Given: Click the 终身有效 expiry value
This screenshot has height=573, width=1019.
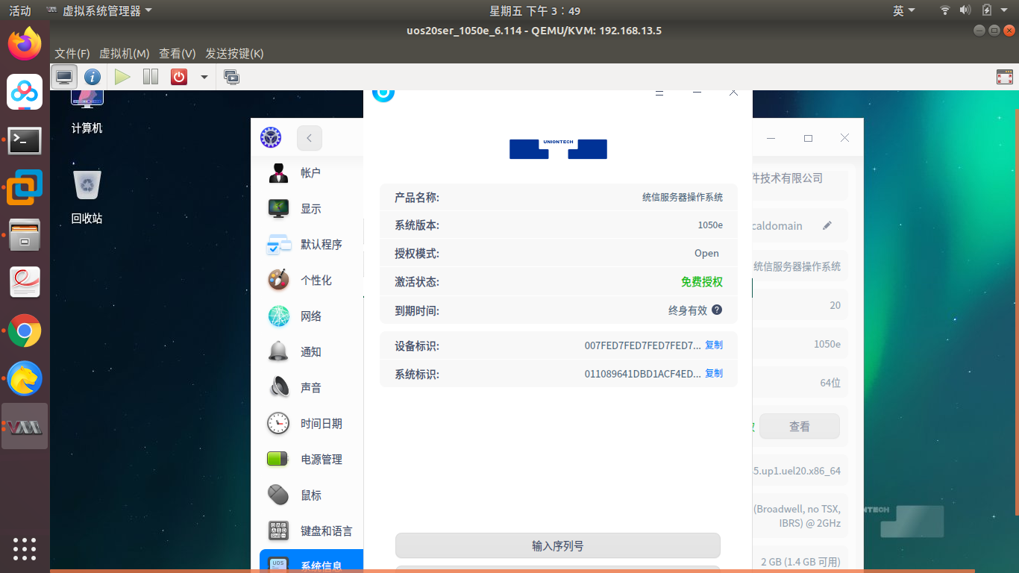Looking at the screenshot, I should click(688, 310).
